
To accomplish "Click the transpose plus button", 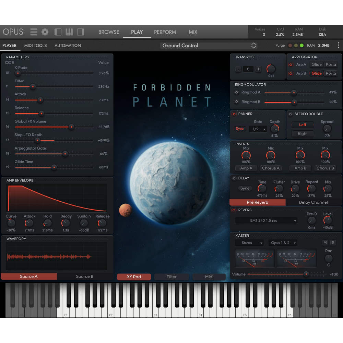I will 258,69.
